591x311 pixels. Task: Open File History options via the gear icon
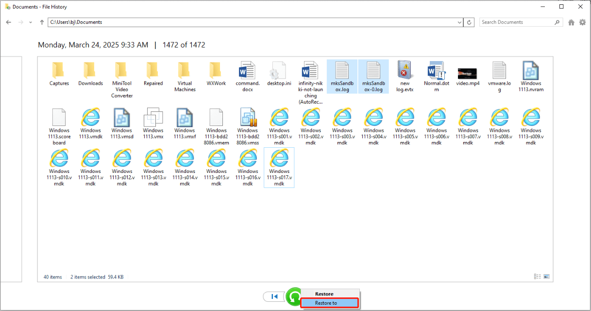click(x=581, y=22)
